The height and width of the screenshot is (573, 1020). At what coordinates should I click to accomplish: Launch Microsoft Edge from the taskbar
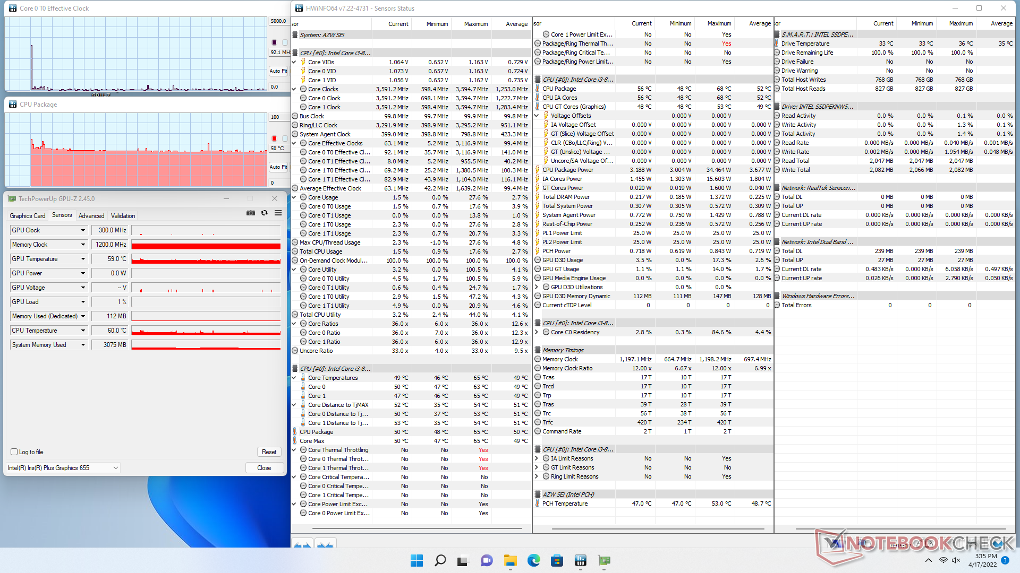(533, 560)
